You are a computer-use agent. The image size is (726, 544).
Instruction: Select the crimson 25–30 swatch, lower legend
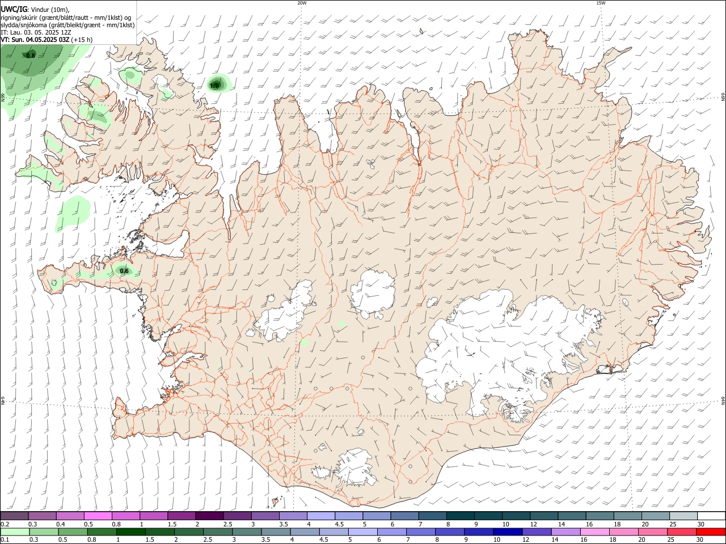tap(682, 532)
